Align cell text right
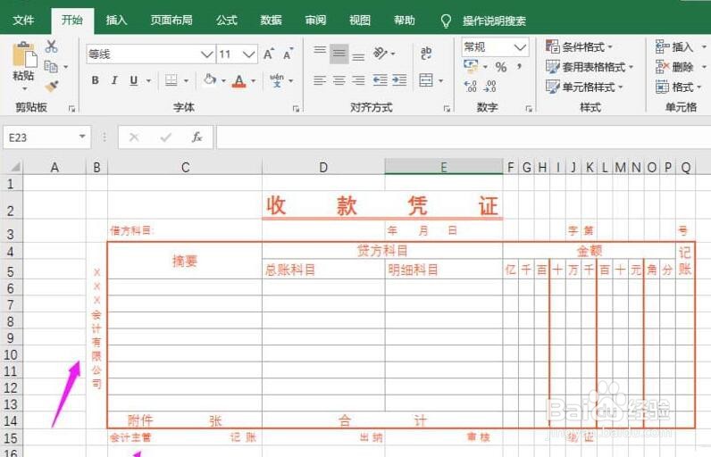The height and width of the screenshot is (457, 711). [358, 80]
